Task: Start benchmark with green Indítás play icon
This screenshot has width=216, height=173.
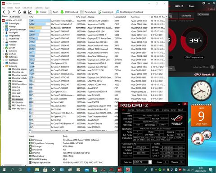Action: (37, 12)
